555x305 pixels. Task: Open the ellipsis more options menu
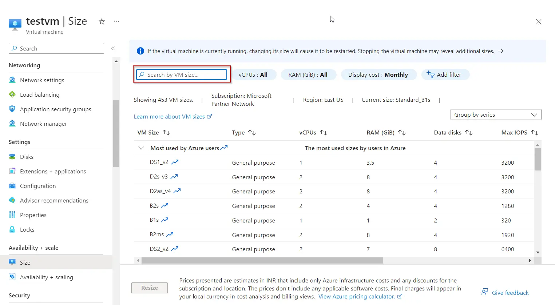pyautogui.click(x=116, y=22)
